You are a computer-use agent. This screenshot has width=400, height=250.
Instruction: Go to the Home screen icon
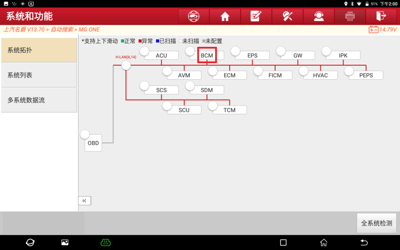click(x=225, y=16)
